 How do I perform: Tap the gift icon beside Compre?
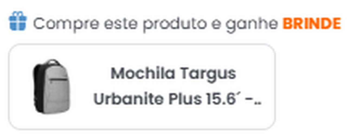18,21
